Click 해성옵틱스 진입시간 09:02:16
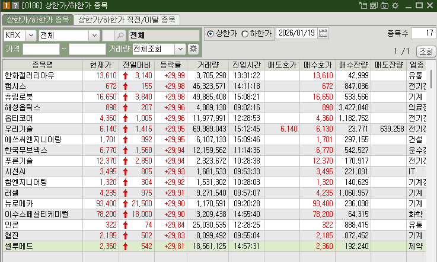The width and height of the screenshot is (437, 262). tap(247, 108)
